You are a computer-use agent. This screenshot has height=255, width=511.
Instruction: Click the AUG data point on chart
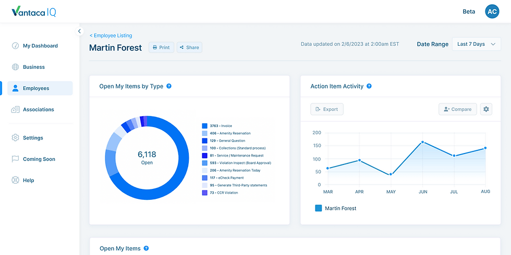tap(485, 148)
